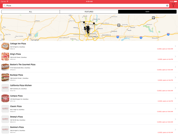Tap Route 37 shield on map
This screenshot has width=178, height=134.
tap(119, 25)
